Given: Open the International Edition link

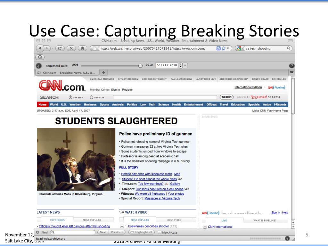Looking at the screenshot, I should [248, 87].
